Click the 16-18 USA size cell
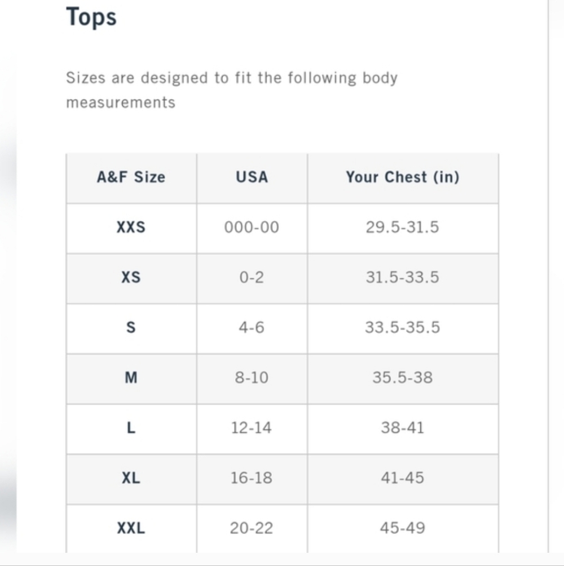The height and width of the screenshot is (566, 564). coord(252,478)
